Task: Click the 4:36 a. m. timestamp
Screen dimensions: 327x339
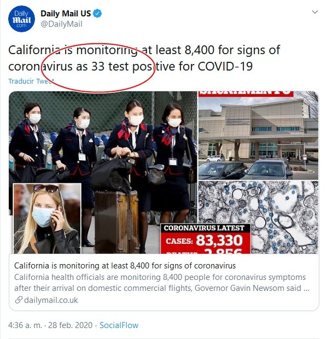Action: point(25,325)
